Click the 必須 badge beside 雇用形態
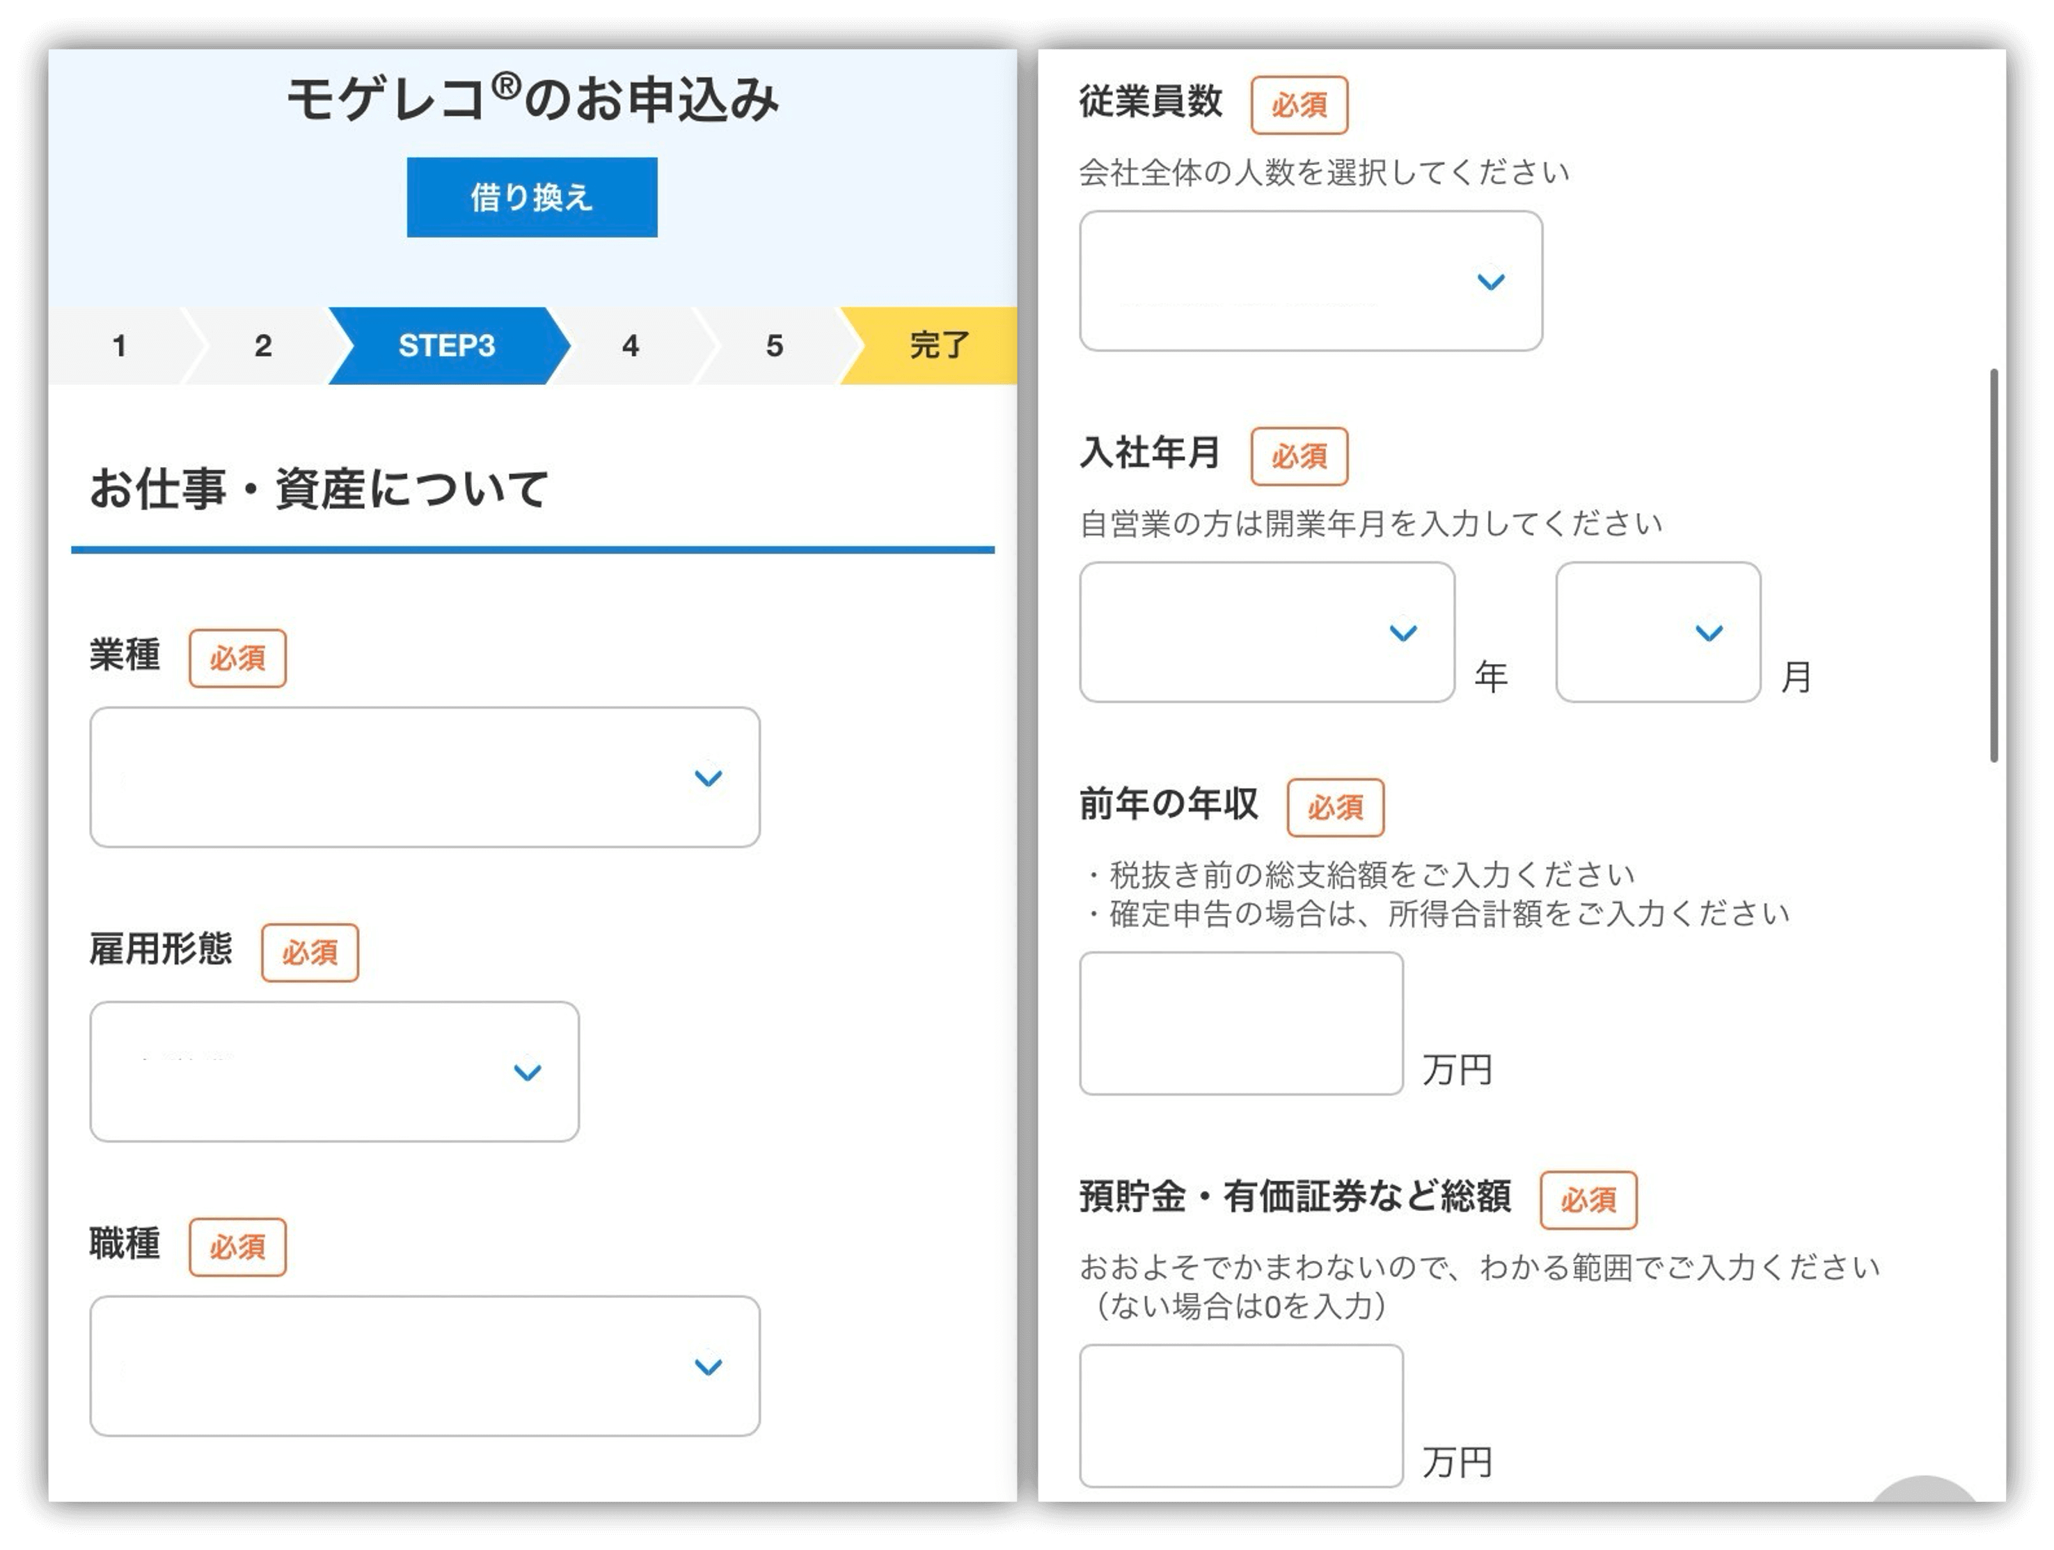The image size is (2054, 1550). point(310,953)
